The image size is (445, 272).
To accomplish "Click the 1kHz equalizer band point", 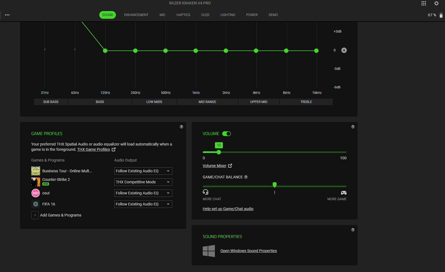I will (x=196, y=51).
